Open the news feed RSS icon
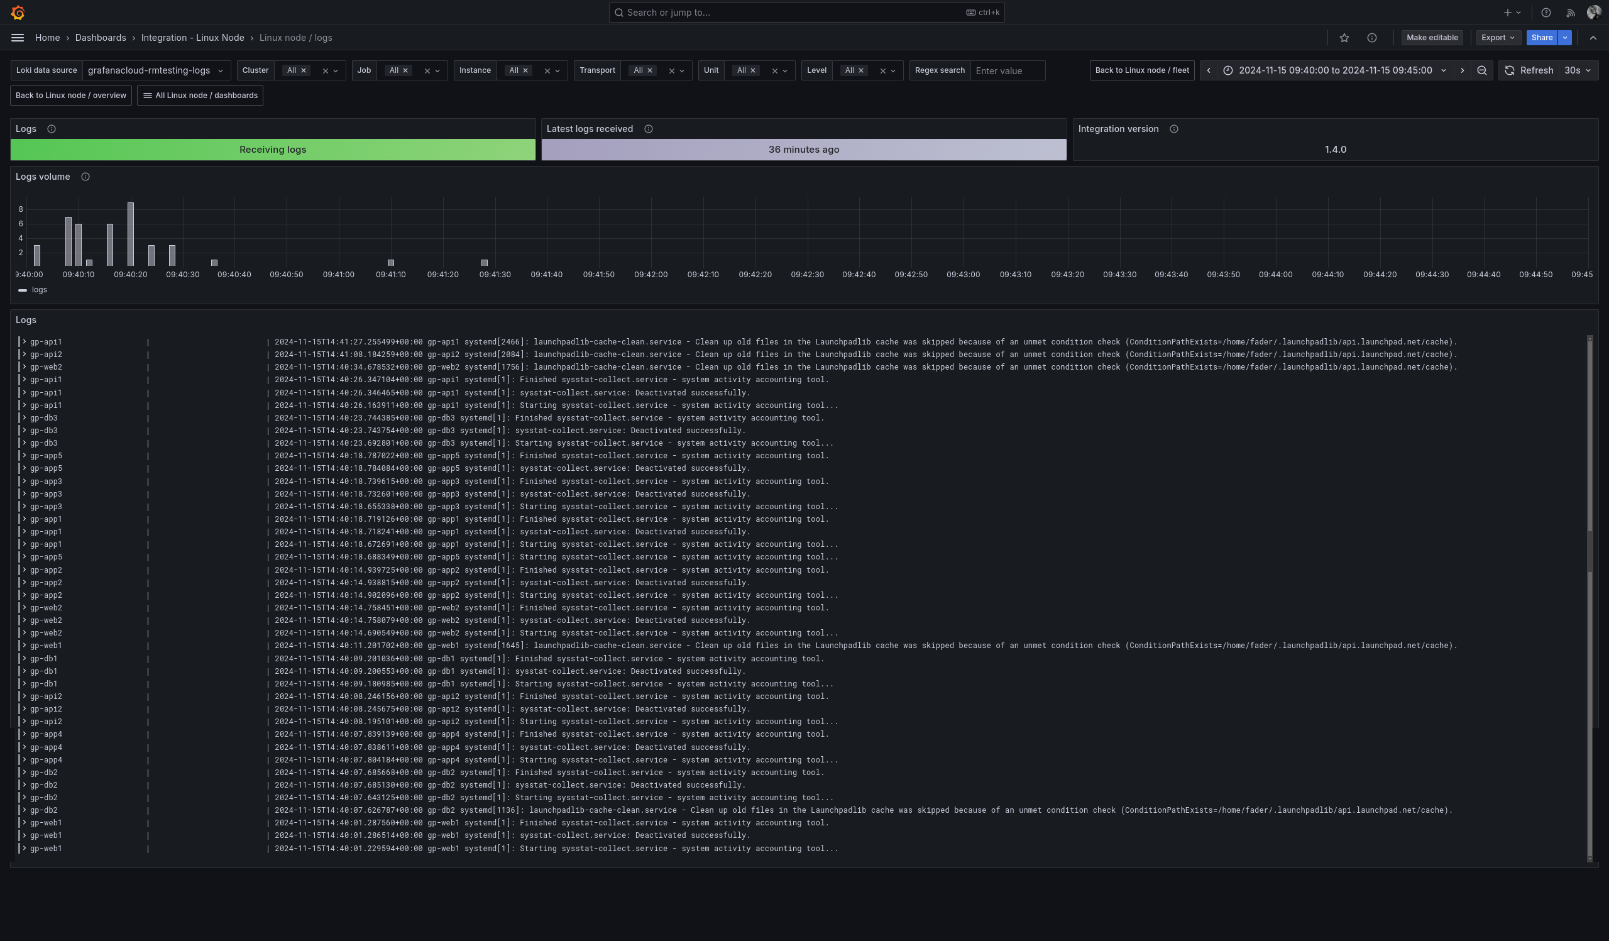This screenshot has height=941, width=1609. click(1570, 12)
